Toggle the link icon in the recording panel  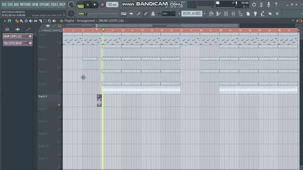(x=146, y=14)
